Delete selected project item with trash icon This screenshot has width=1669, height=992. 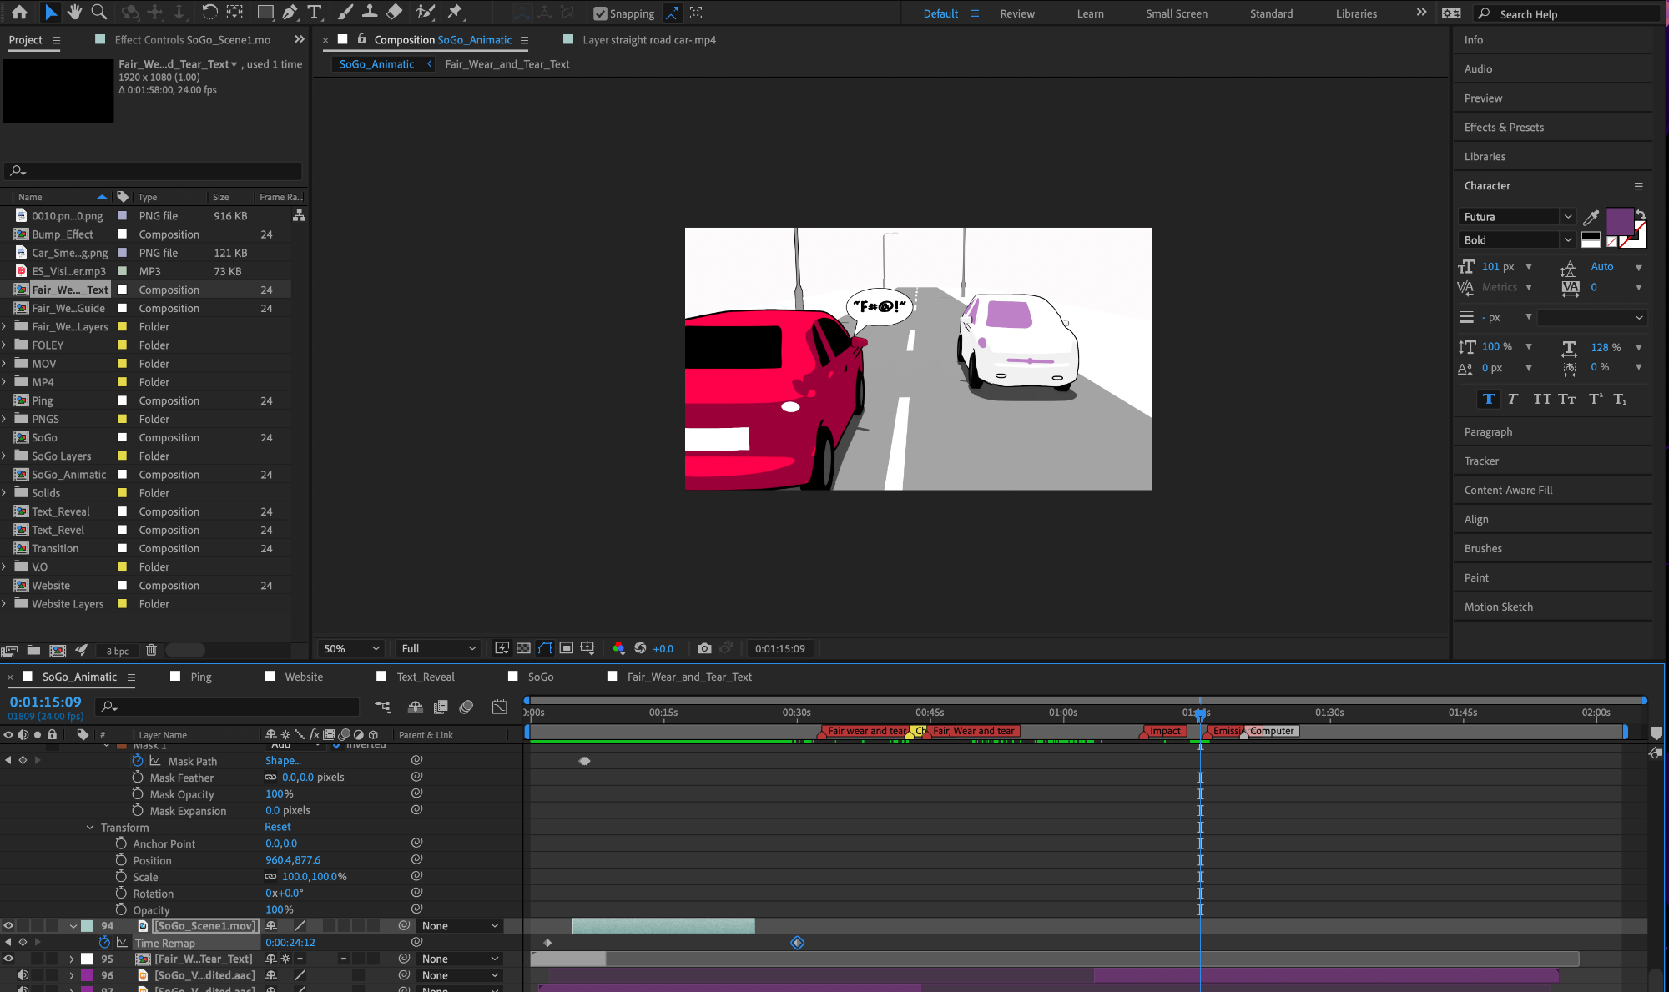[x=151, y=650]
